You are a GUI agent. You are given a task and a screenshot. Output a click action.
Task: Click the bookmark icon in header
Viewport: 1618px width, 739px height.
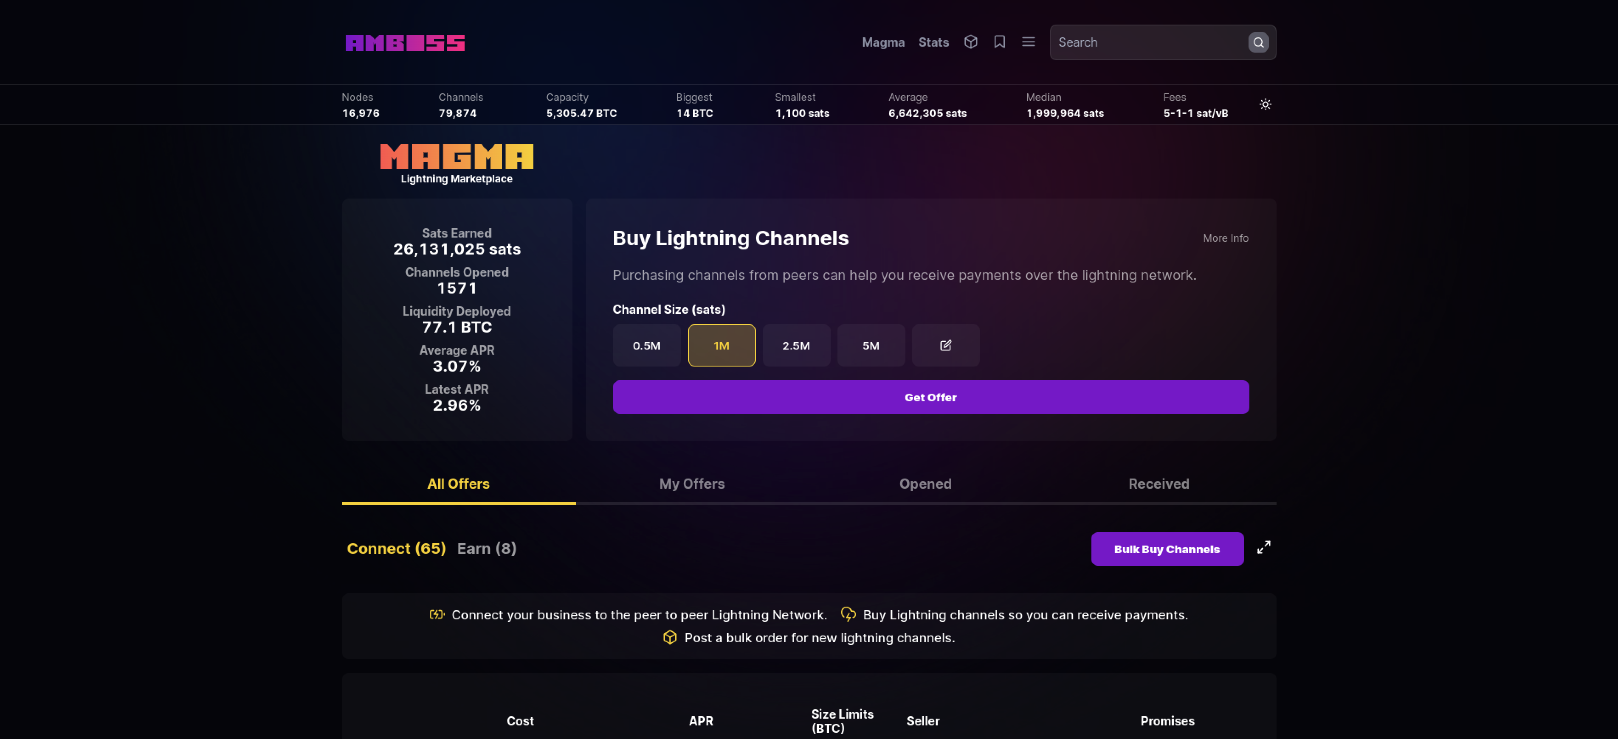[999, 42]
